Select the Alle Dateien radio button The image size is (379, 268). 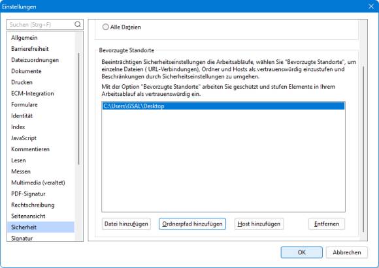click(106, 27)
